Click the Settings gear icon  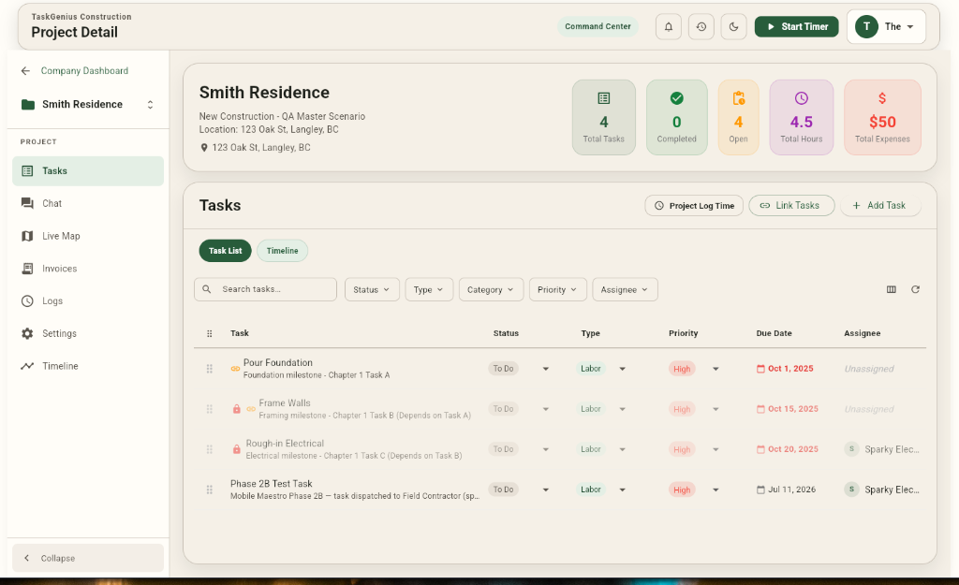(27, 333)
